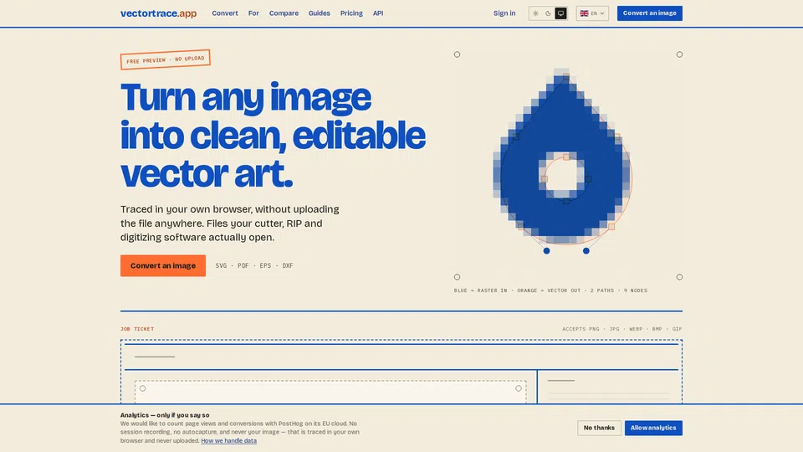Select the system theme monitor icon
The image size is (803, 452).
point(560,13)
